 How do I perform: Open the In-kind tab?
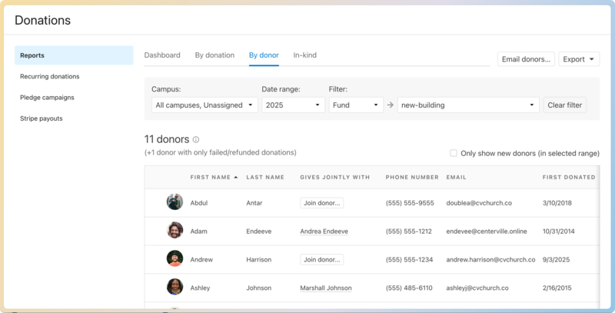point(304,55)
